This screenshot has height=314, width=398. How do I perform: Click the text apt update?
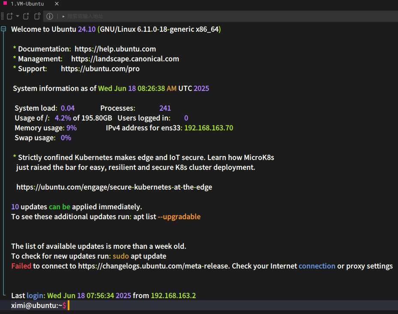149,256
